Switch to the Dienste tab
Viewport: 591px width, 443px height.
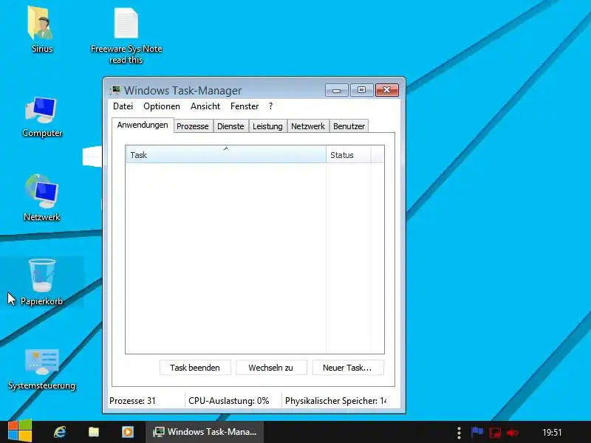[230, 126]
